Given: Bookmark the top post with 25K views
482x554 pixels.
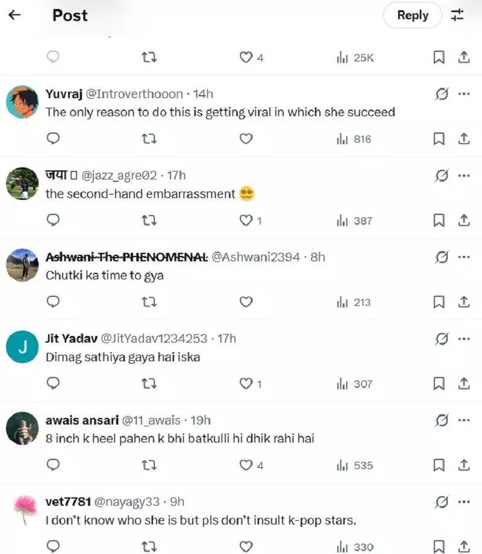Looking at the screenshot, I should pos(439,58).
